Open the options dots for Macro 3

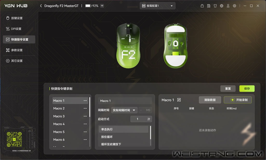(85, 116)
